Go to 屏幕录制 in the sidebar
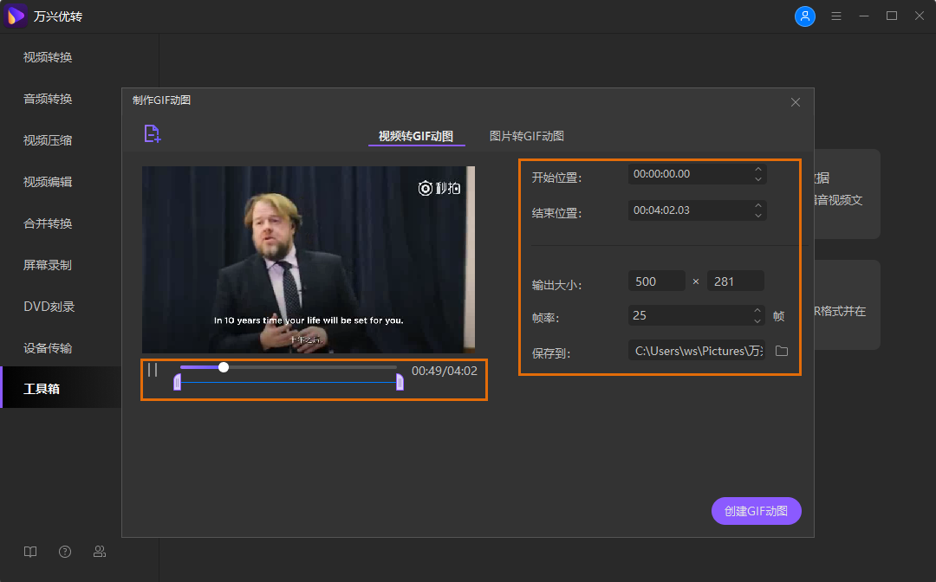Viewport: 936px width, 582px height. pyautogui.click(x=48, y=265)
